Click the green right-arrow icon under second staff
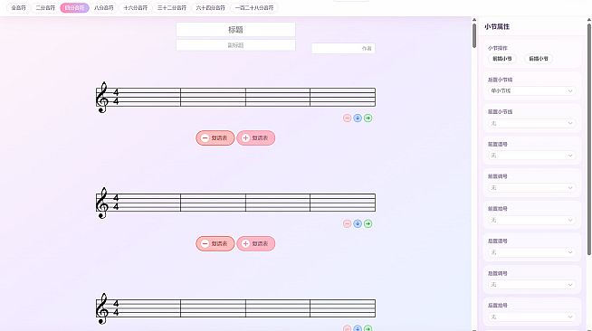Screen dimensions: 592x331 click(368, 223)
